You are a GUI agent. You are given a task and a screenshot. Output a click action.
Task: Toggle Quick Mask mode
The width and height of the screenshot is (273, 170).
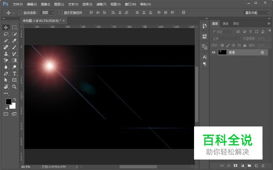6,114
